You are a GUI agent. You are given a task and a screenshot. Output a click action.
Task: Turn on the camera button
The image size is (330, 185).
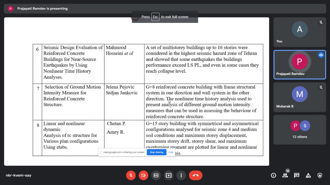tap(143, 175)
